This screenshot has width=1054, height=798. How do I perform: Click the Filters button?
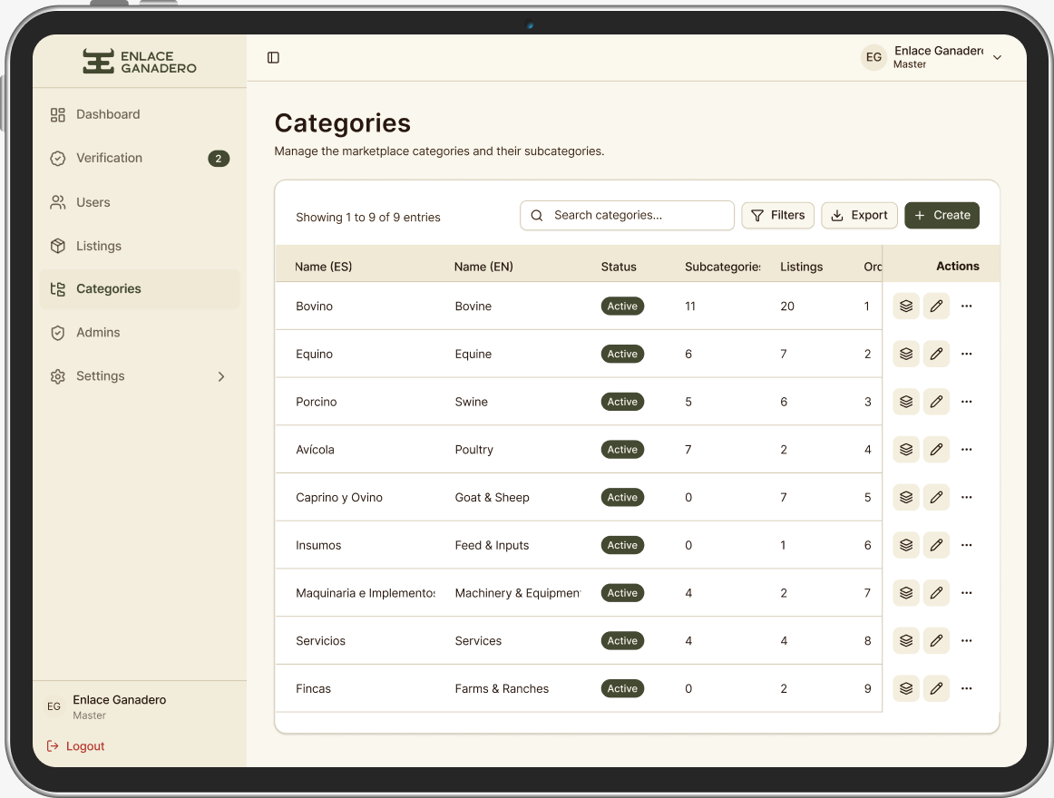pos(777,215)
